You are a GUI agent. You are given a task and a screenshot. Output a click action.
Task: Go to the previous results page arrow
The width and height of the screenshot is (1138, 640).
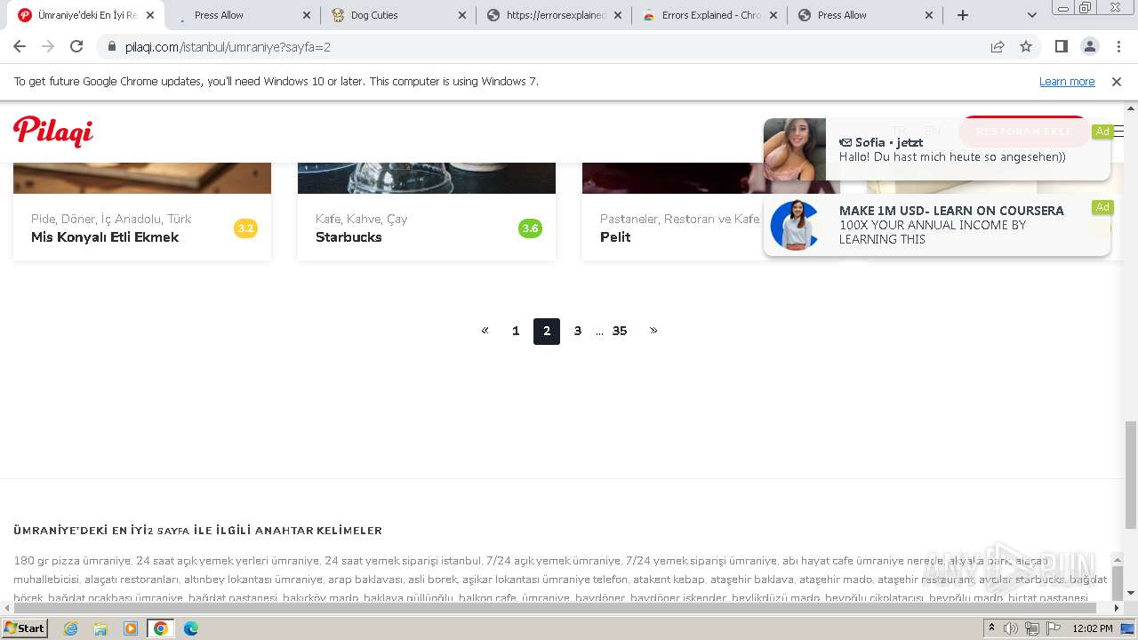click(x=485, y=331)
